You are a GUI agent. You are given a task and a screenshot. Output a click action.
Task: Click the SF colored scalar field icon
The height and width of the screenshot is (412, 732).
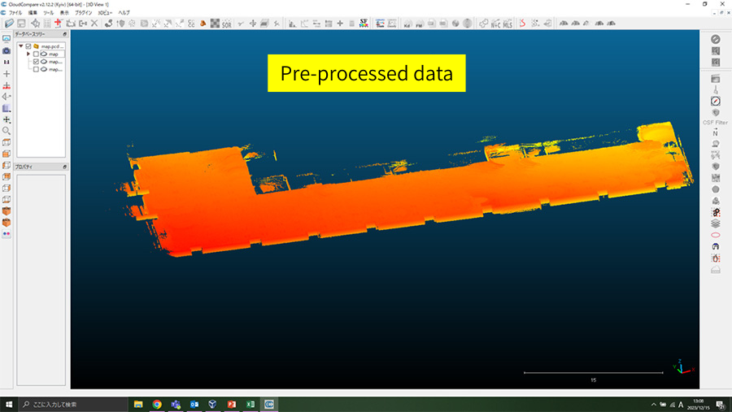[364, 24]
